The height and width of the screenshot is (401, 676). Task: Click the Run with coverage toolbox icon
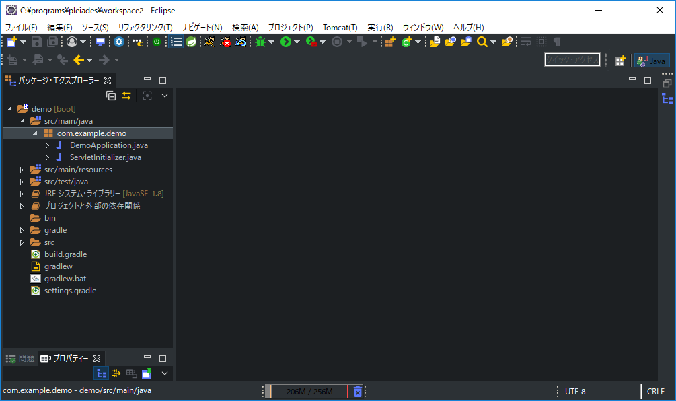point(311,42)
